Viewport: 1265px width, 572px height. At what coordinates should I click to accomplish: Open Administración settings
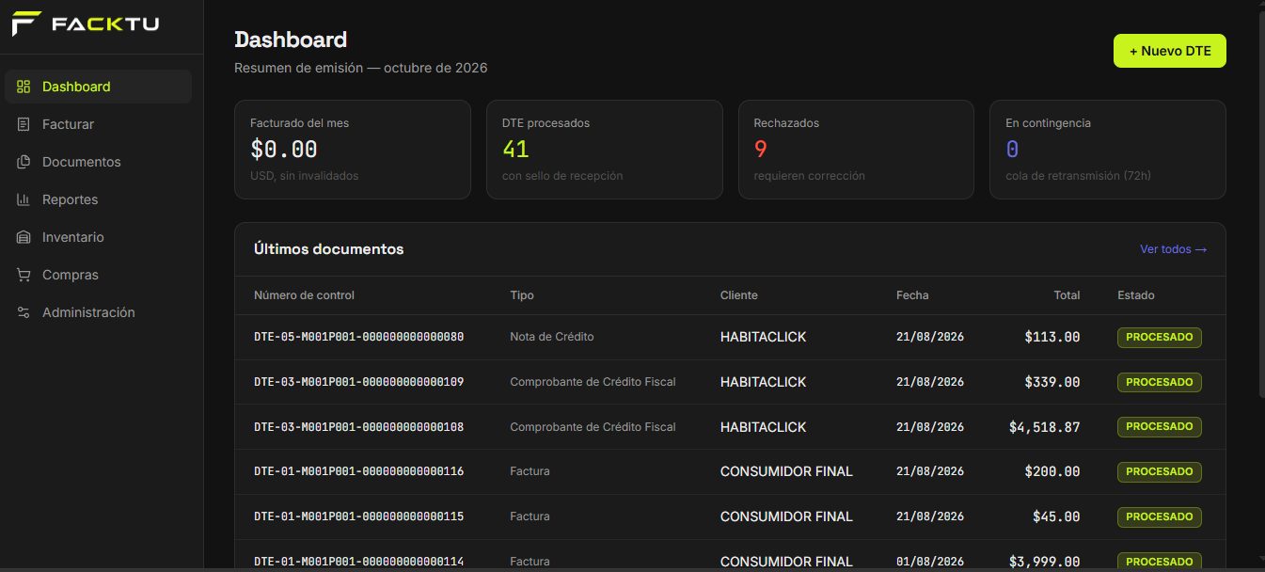click(x=98, y=312)
